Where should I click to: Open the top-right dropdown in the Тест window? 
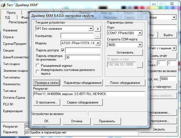174,17
